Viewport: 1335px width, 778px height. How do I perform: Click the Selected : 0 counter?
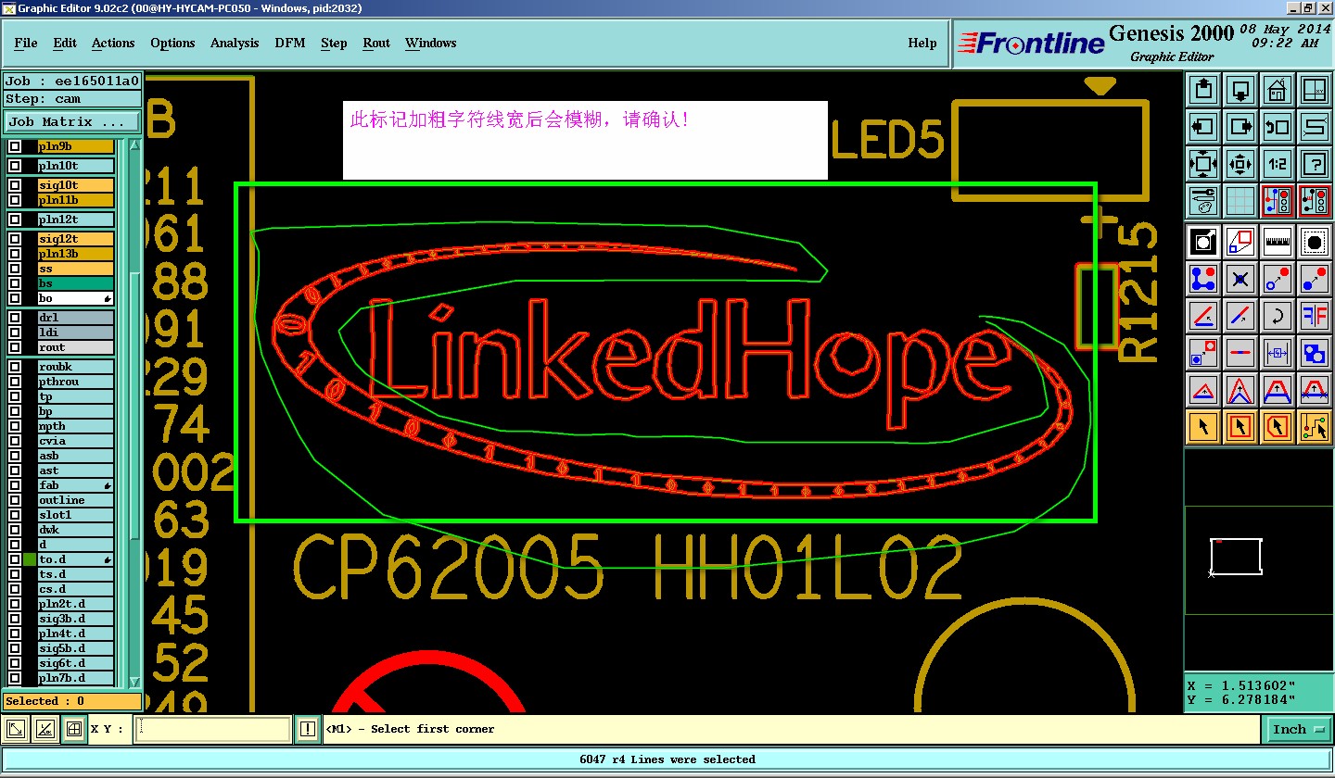[72, 701]
